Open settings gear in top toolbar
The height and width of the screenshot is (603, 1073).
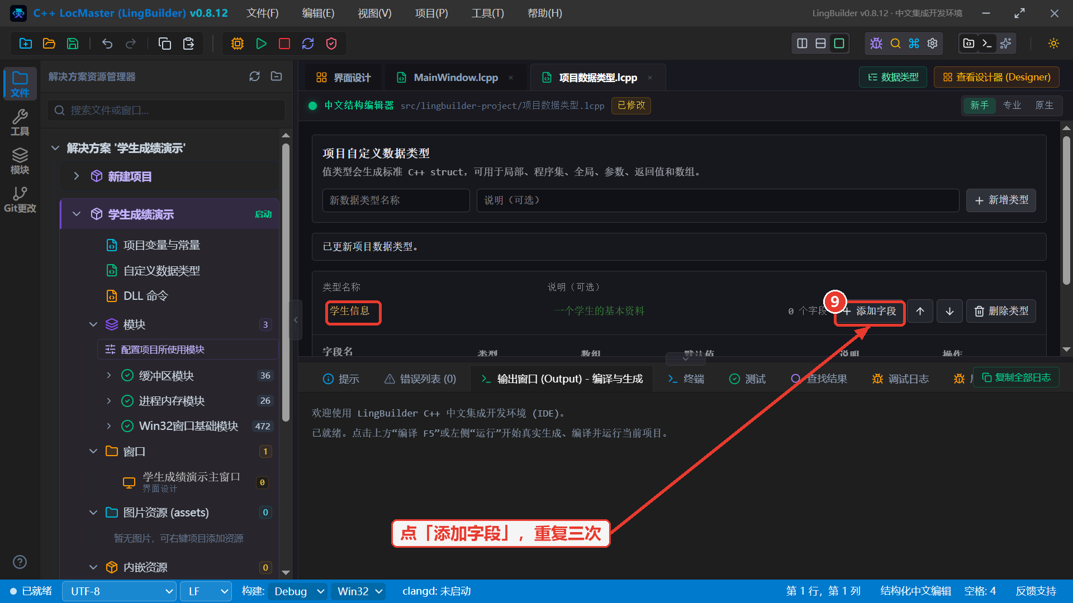[x=932, y=44]
